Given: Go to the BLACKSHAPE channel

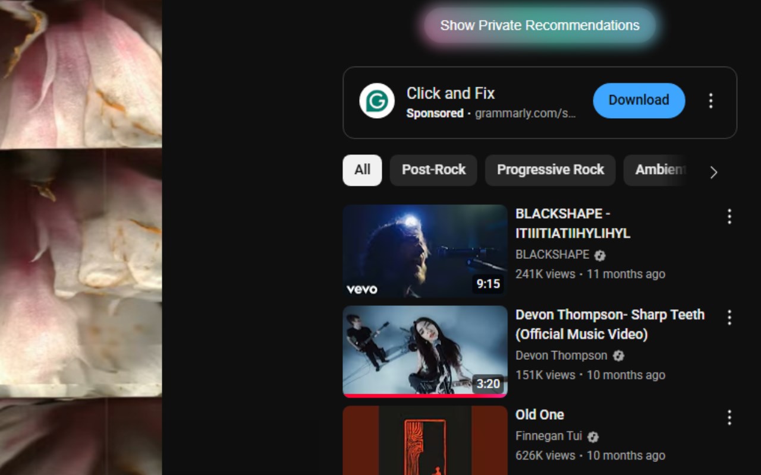Looking at the screenshot, I should coord(552,255).
